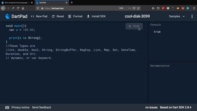Format the Dart code
This screenshot has height=111, width=197.
pyautogui.click(x=75, y=16)
